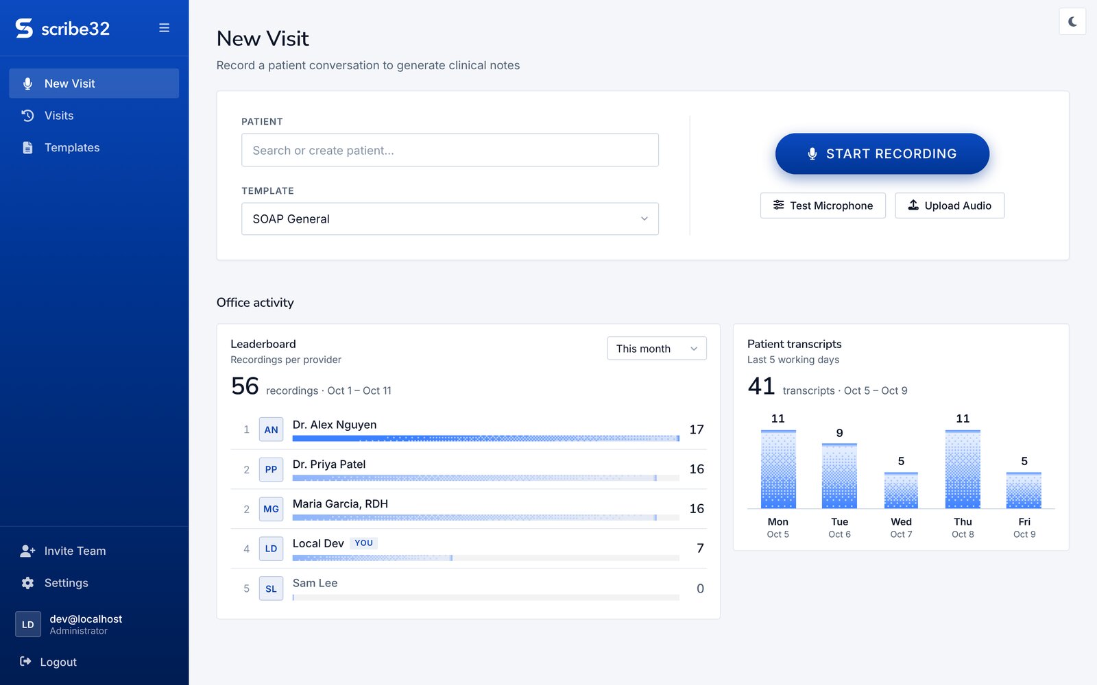
Task: Click the gear icon beside Settings
Action: coord(27,583)
